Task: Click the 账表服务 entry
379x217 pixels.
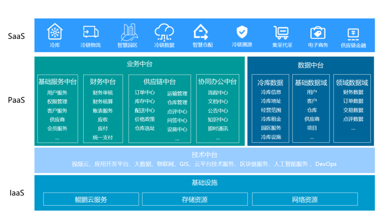Action: 103,111
